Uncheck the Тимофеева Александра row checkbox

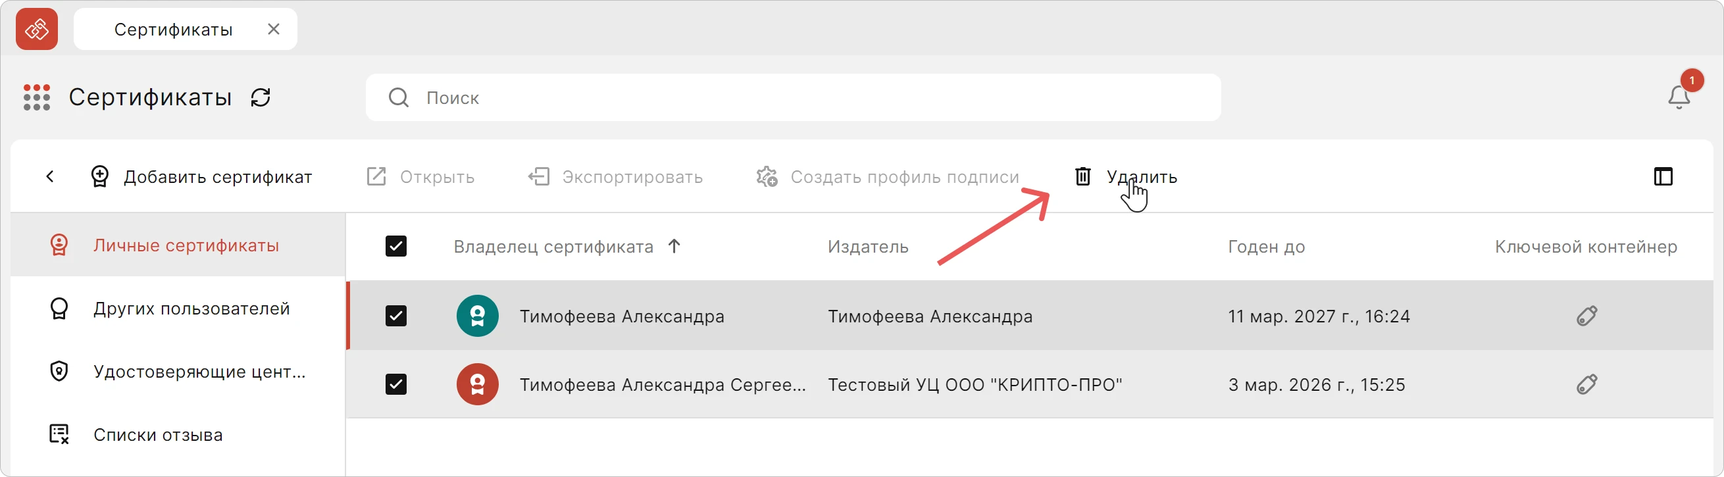click(396, 316)
